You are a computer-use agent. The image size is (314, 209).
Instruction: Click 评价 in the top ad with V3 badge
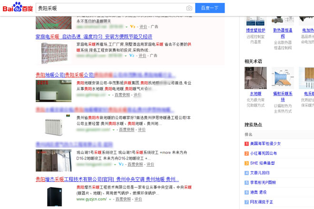[x=143, y=27]
